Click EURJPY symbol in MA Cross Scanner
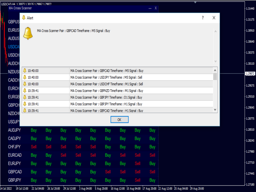256x192 pixels. (x=14, y=164)
